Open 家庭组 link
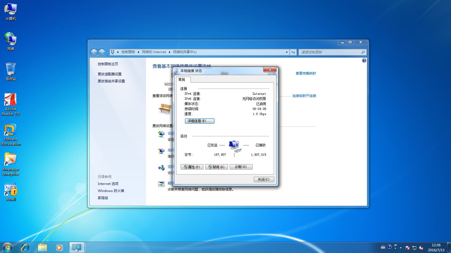The image size is (451, 253). pyautogui.click(x=103, y=198)
